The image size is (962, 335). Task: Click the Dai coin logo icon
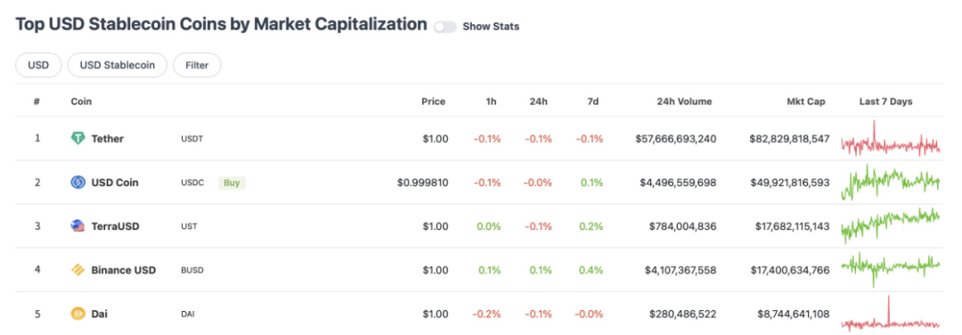[x=77, y=314]
